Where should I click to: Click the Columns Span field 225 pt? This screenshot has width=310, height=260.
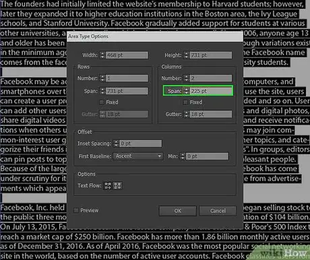point(211,91)
